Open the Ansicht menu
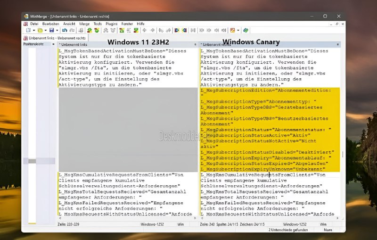377x240 pixels. coord(69,24)
